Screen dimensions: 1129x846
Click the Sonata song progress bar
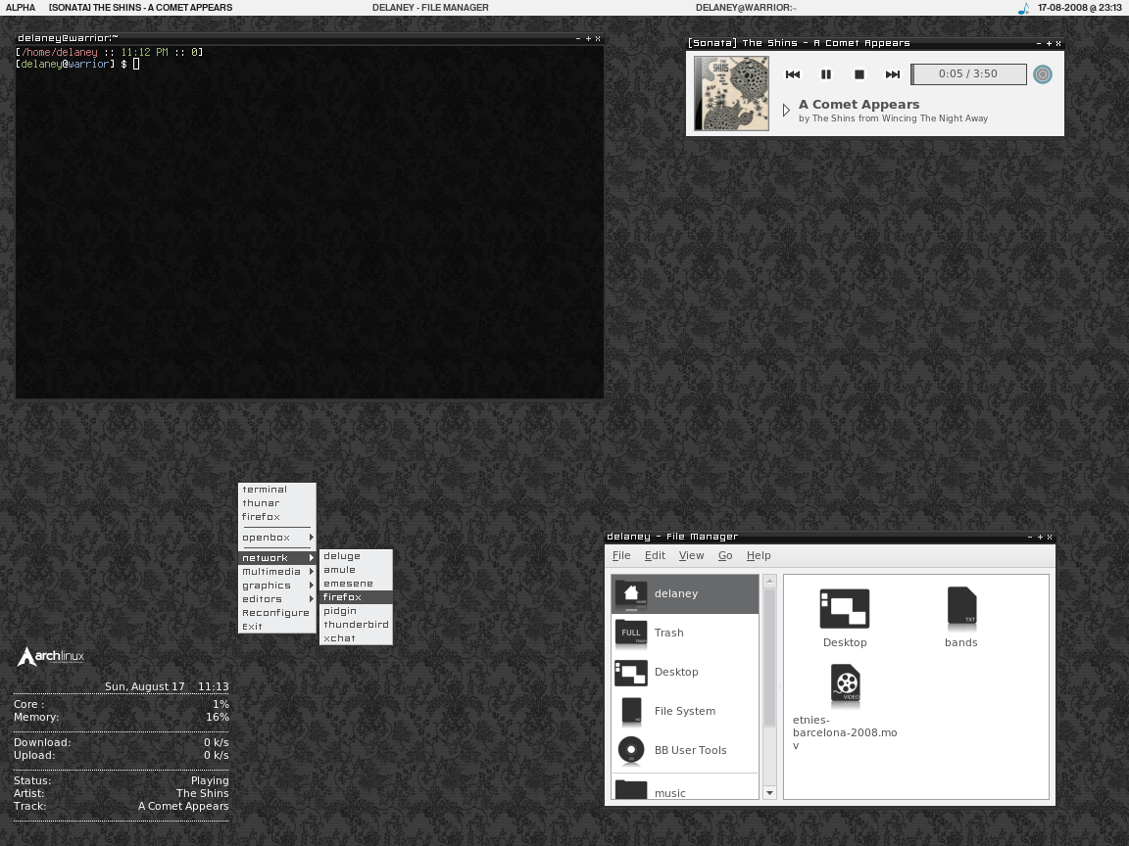coord(968,74)
